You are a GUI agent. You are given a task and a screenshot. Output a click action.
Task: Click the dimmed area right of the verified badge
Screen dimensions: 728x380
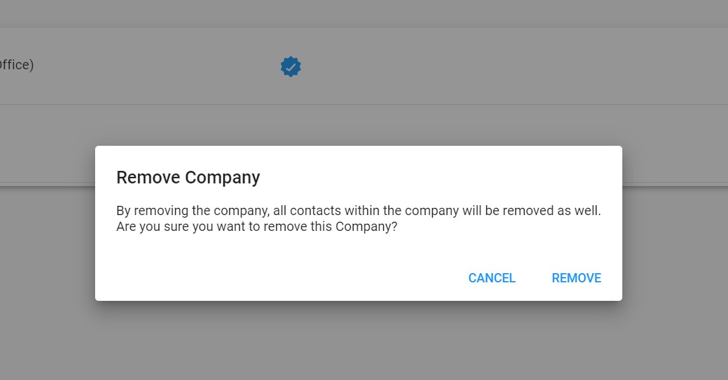[x=511, y=66]
